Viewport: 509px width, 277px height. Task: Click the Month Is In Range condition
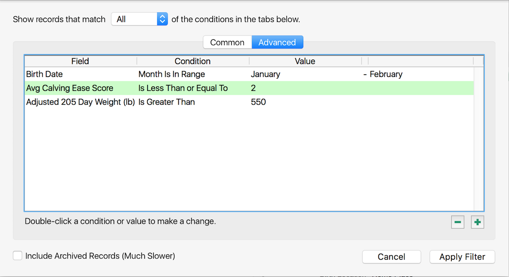tap(171, 74)
